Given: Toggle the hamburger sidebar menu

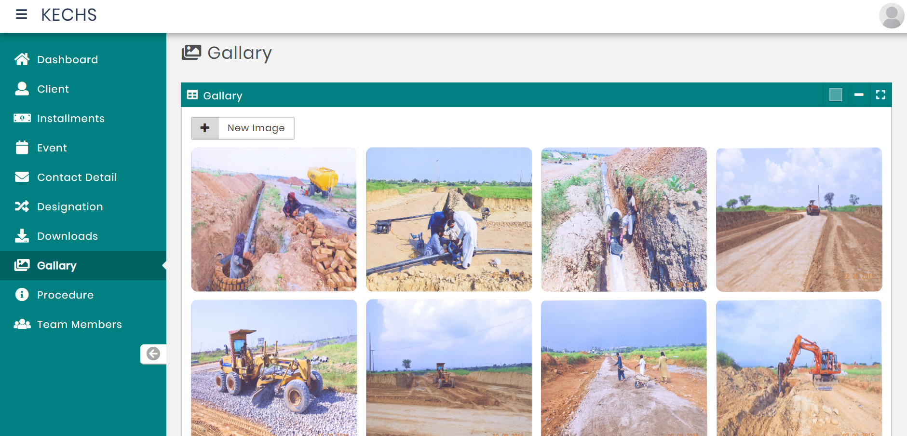Looking at the screenshot, I should [x=21, y=14].
